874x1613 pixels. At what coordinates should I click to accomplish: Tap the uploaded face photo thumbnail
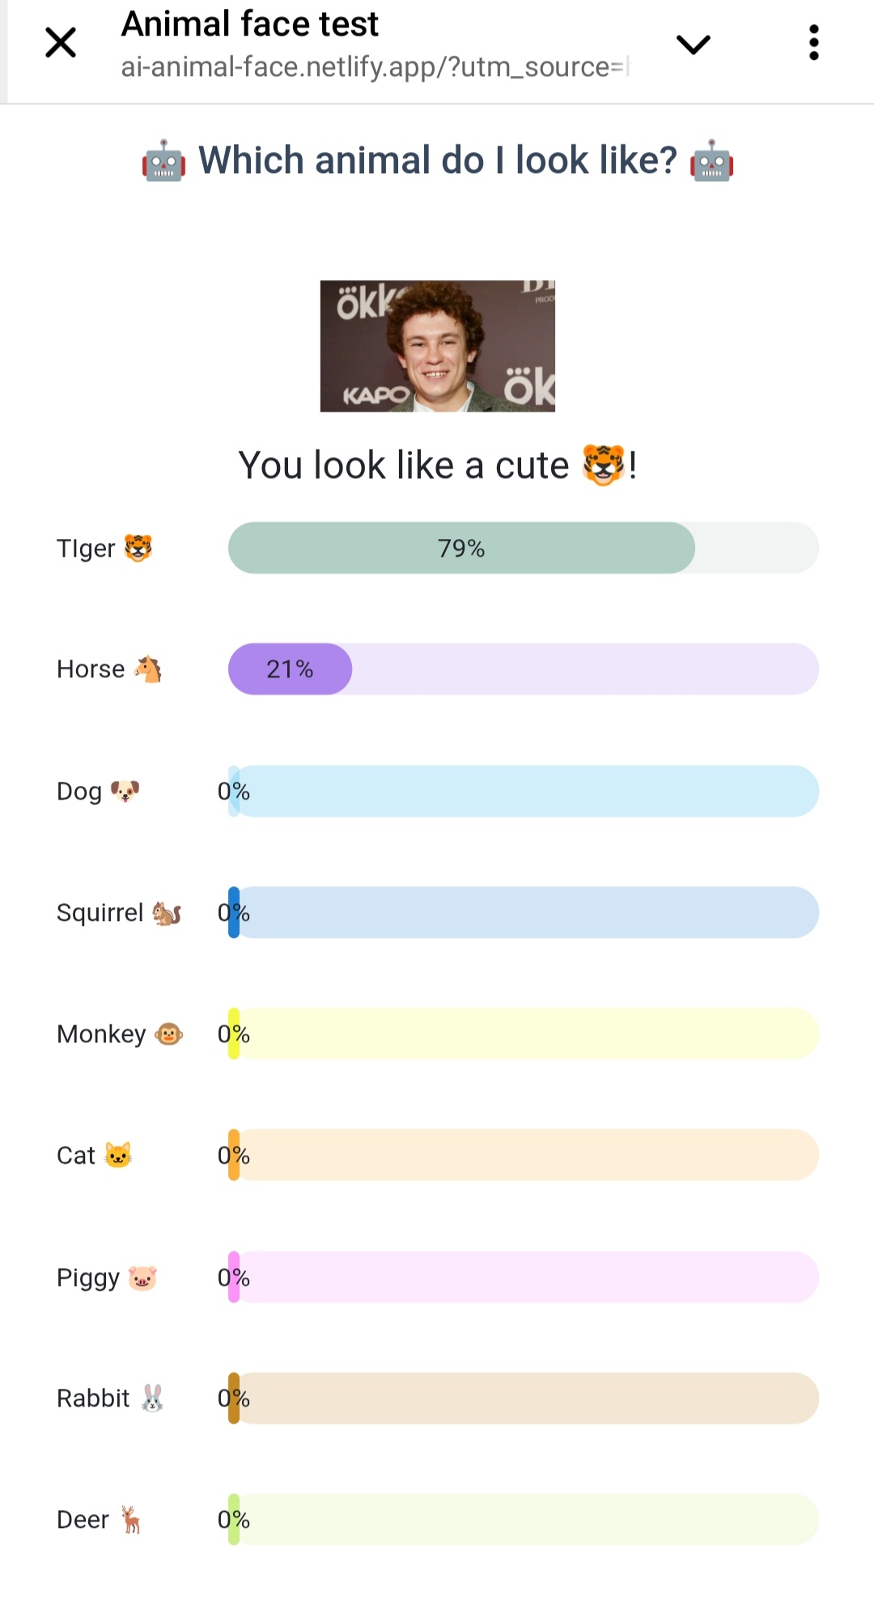pyautogui.click(x=437, y=346)
